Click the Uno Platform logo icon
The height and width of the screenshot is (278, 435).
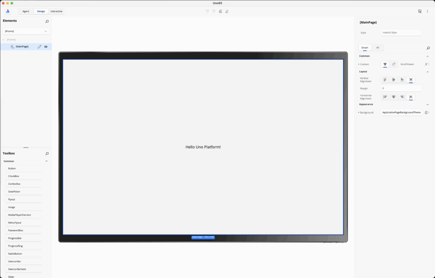[x=8, y=11]
